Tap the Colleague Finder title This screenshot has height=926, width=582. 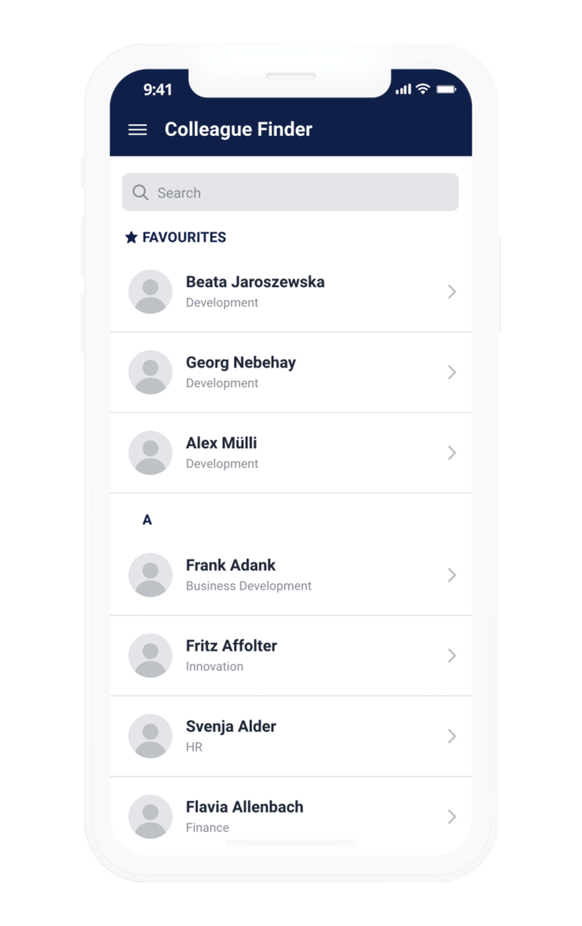pyautogui.click(x=239, y=129)
